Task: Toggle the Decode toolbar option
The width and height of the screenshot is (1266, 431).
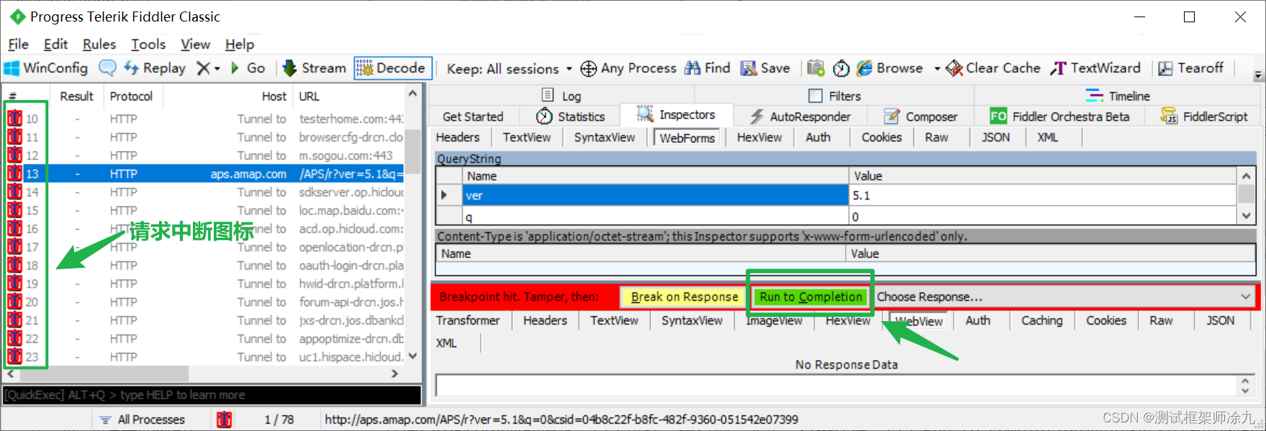Action: (392, 68)
